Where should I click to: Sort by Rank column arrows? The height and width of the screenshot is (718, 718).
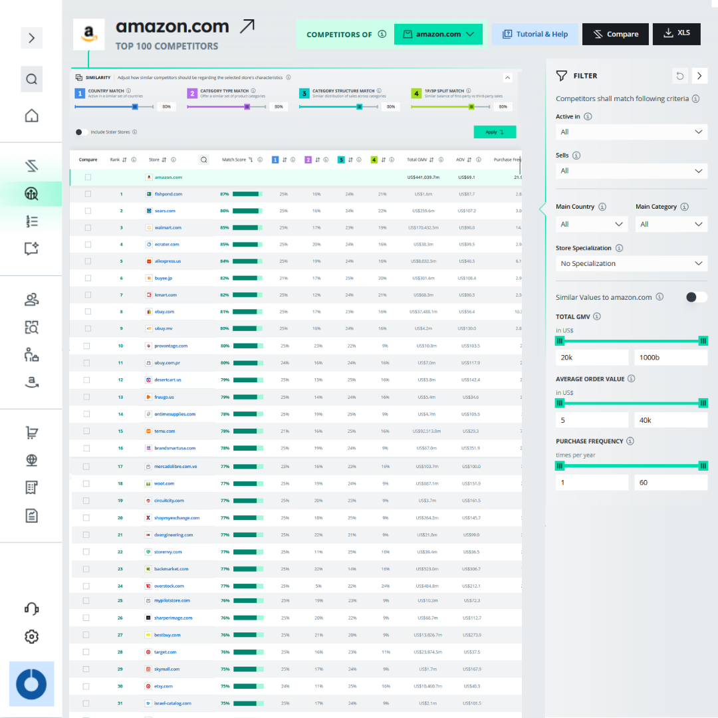pyautogui.click(x=124, y=160)
